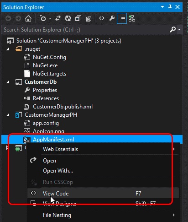Select NuGet.targets file
This screenshot has width=188, height=222.
tap(49, 74)
